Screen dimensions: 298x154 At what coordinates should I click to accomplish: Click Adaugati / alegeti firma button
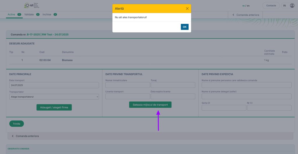pos(54,107)
